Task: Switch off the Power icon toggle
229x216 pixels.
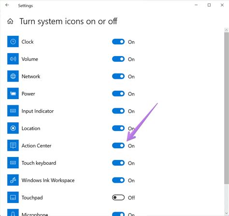Action: click(118, 94)
